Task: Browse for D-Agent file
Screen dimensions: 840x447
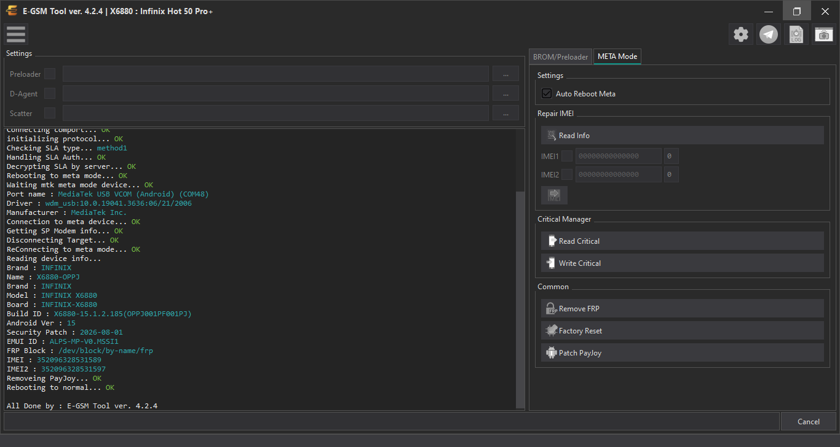Action: pos(505,94)
